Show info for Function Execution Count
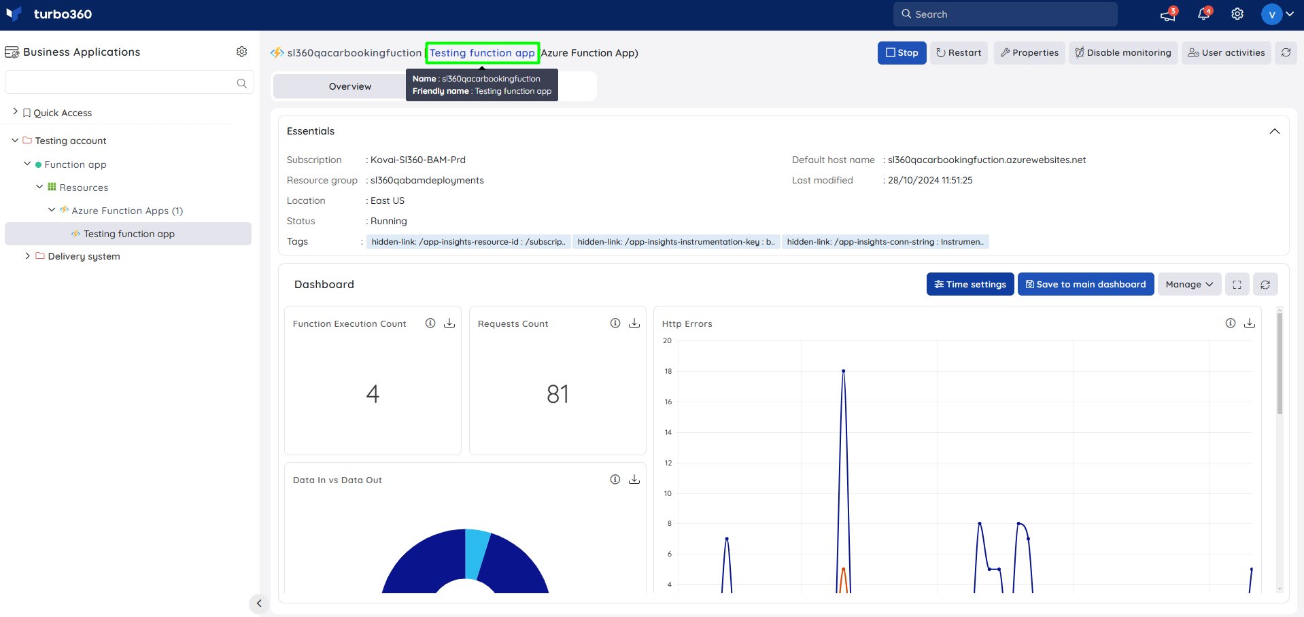The height and width of the screenshot is (617, 1304). (430, 323)
